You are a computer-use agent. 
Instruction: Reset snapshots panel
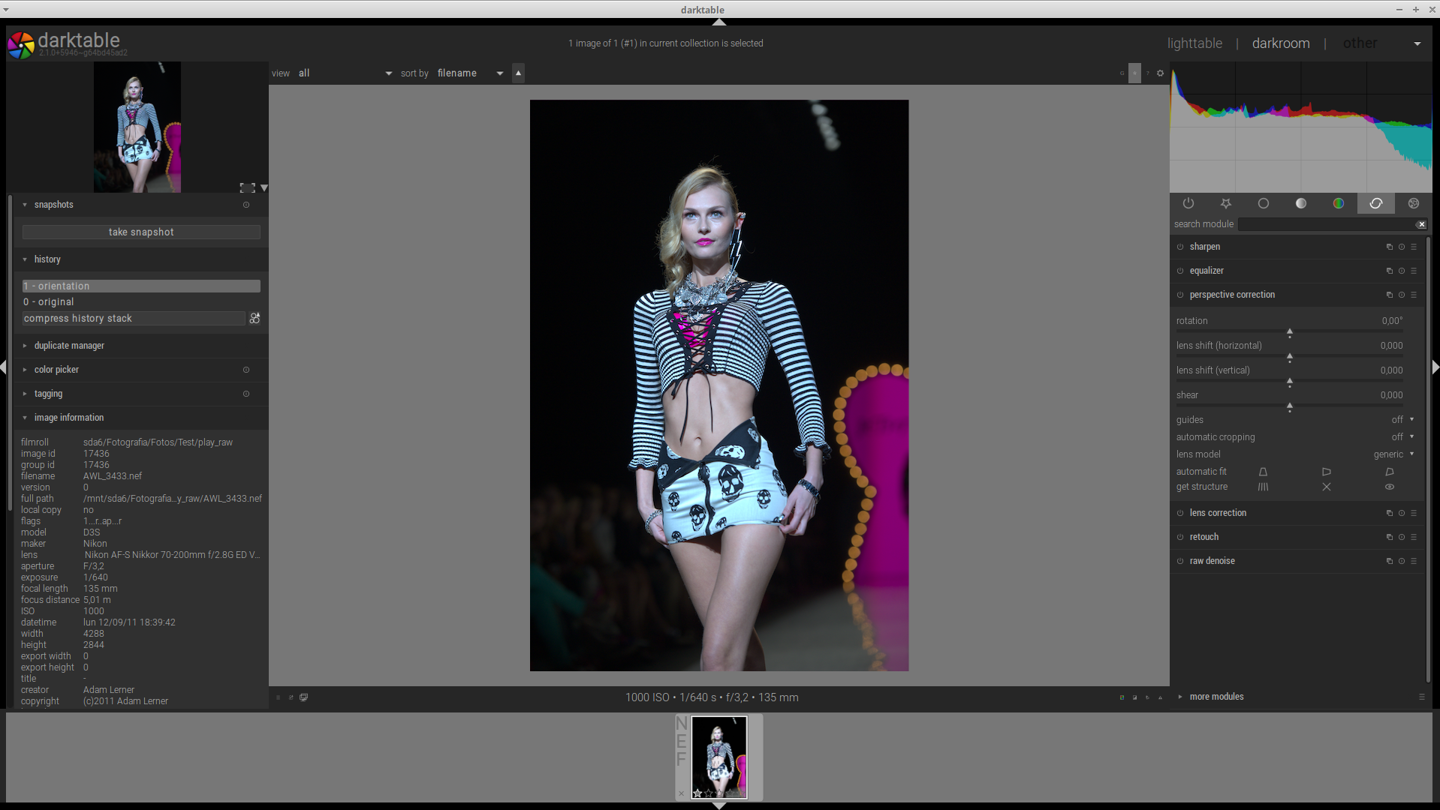[x=246, y=205]
